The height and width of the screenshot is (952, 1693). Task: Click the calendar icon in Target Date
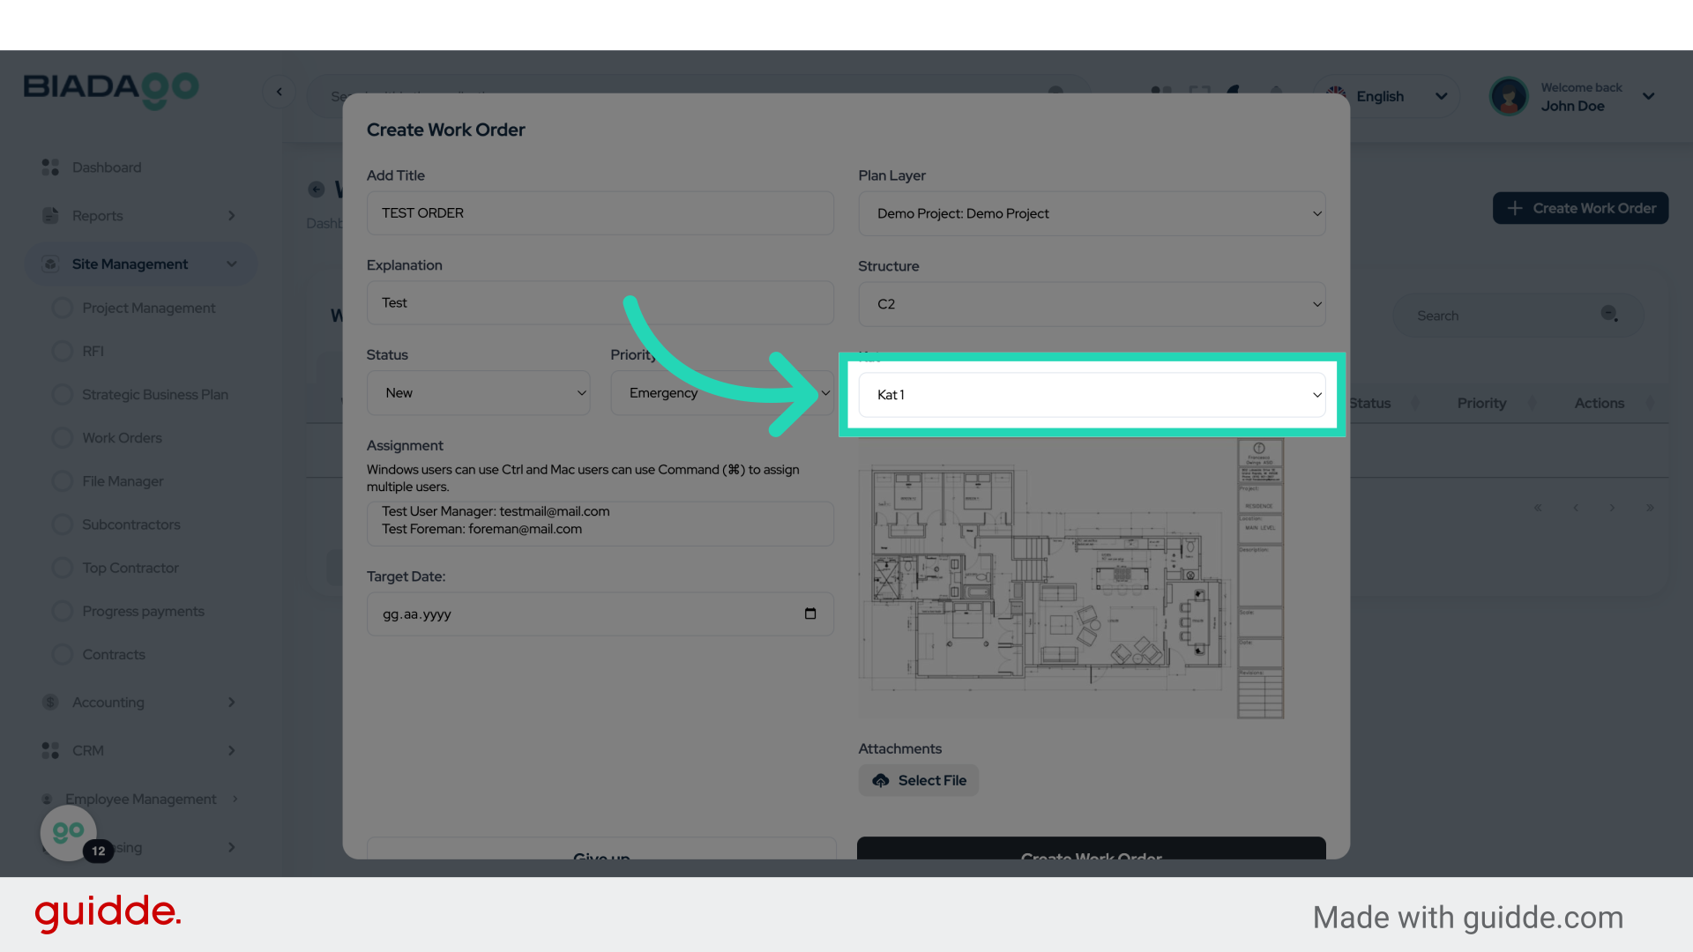809,614
